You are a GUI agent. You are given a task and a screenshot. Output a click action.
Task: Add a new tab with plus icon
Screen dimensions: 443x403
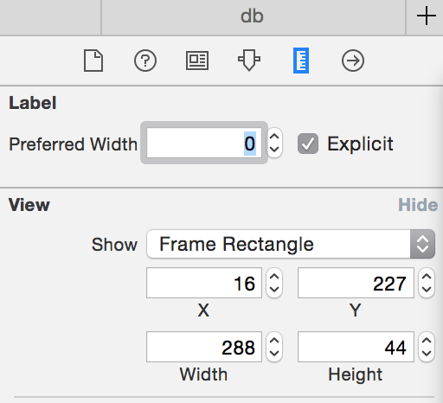427,16
